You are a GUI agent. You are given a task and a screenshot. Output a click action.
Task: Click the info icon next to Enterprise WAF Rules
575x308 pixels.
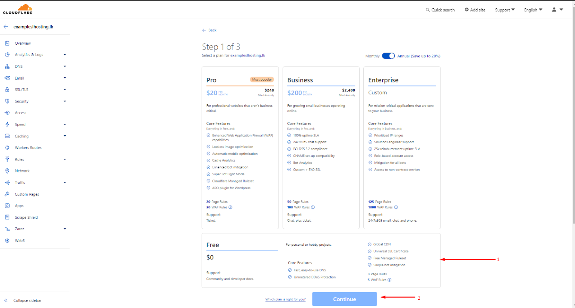(x=396, y=207)
